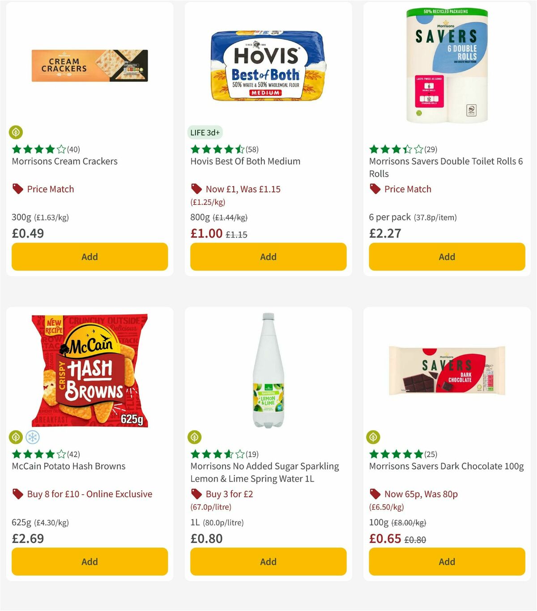The height and width of the screenshot is (611, 537).
Task: Click the leaf sustainability icon on Cream Crackers
Action: tap(16, 132)
